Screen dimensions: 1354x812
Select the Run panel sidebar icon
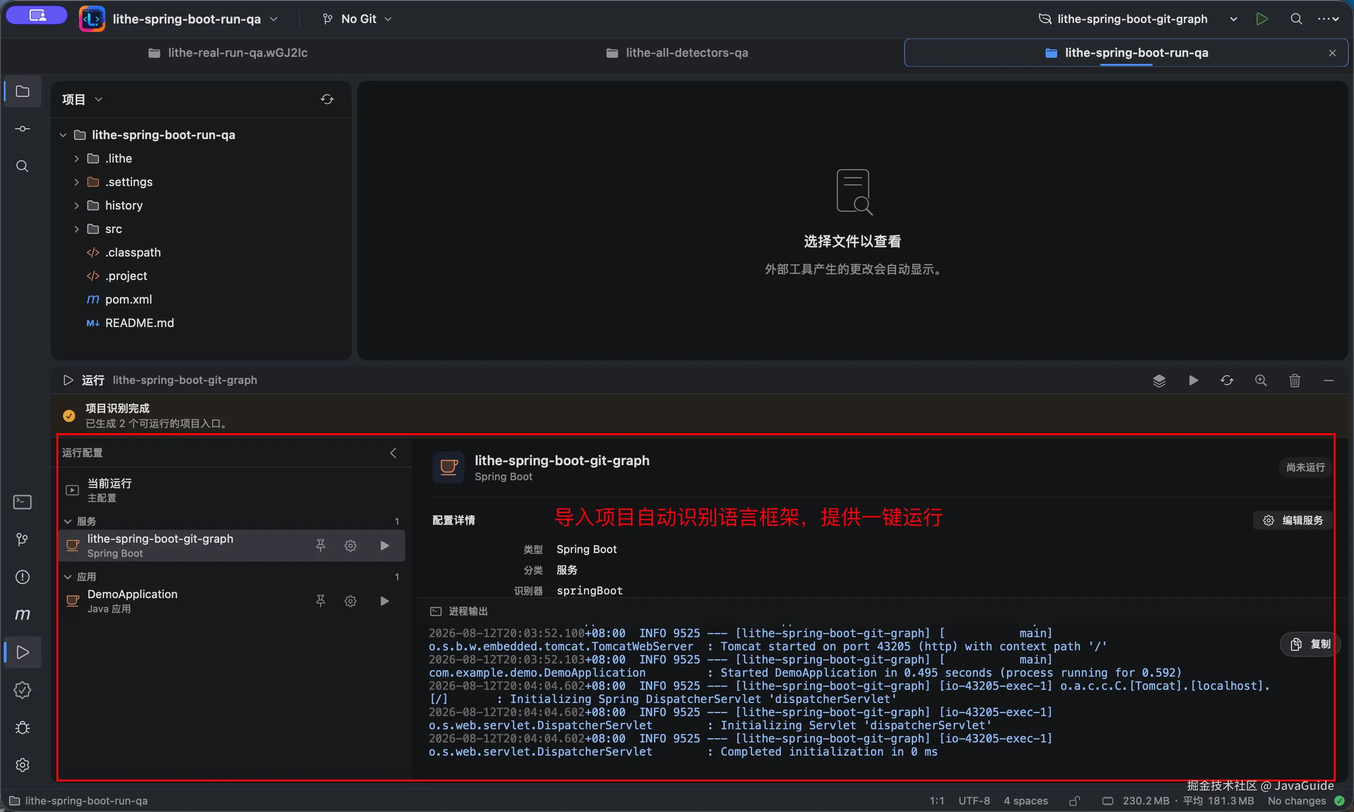(x=23, y=652)
